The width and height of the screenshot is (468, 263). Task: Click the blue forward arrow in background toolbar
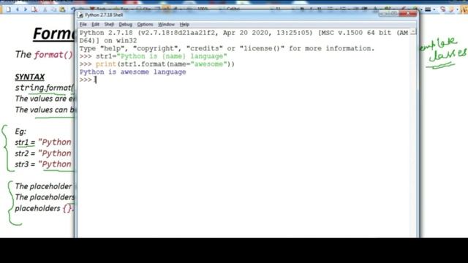26,9
